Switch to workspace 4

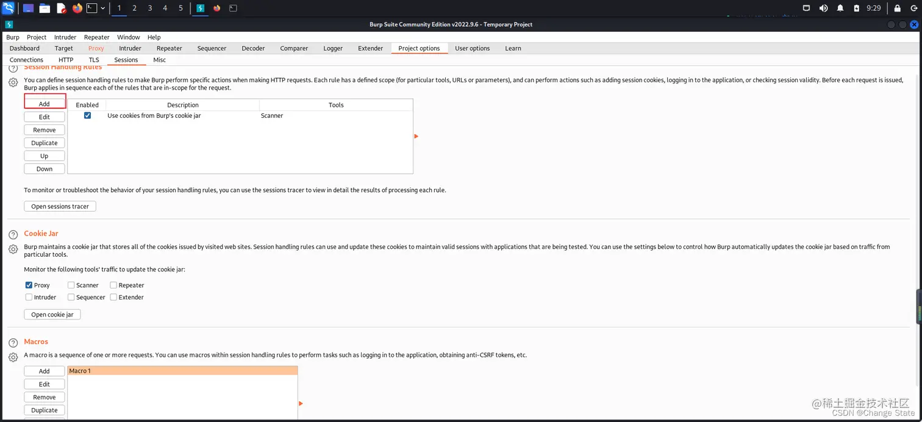click(x=165, y=8)
